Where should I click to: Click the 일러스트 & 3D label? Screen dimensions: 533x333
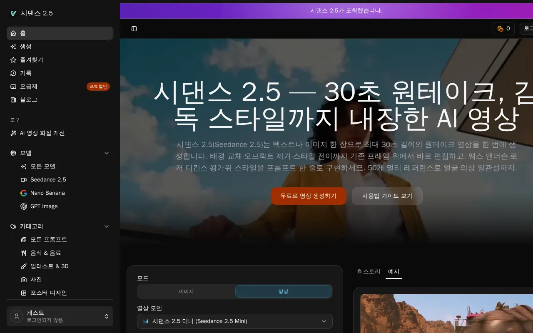(50, 266)
